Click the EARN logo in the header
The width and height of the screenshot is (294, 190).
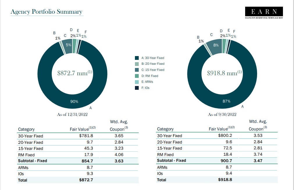click(264, 12)
